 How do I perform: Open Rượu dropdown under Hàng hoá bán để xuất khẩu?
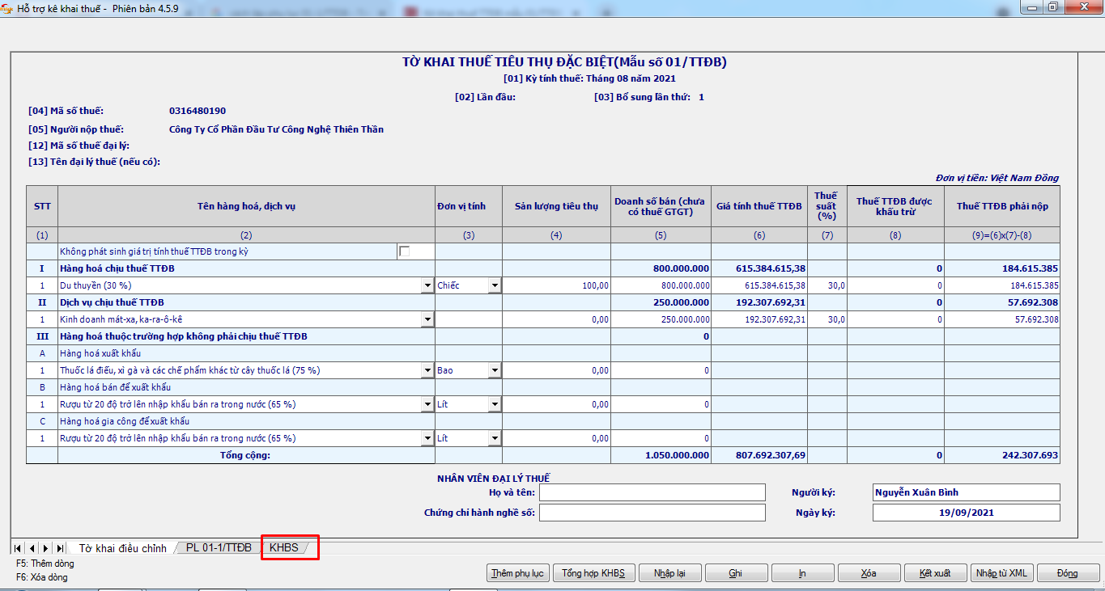point(427,404)
